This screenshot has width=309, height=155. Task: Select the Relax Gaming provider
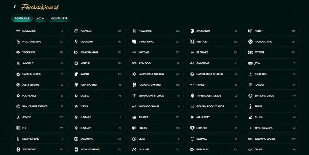(x=98, y=52)
